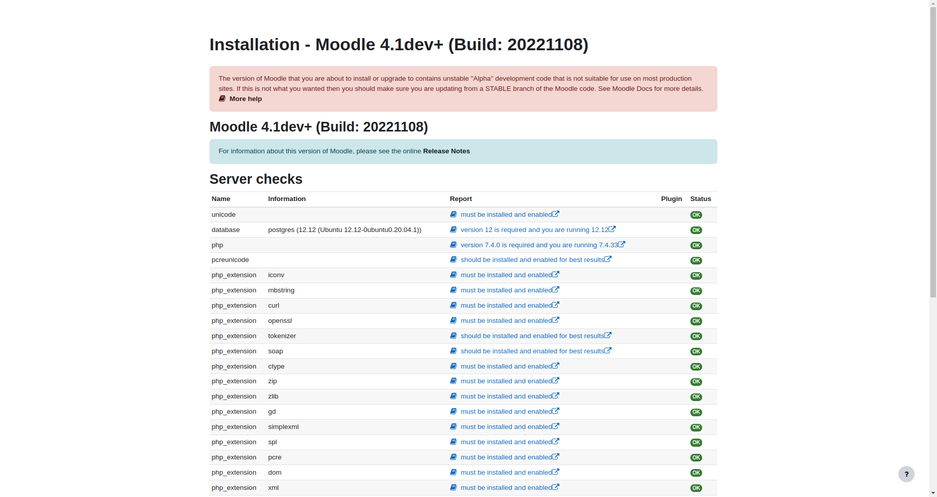Click external link icon in xml row
The height and width of the screenshot is (497, 937).
pos(556,487)
